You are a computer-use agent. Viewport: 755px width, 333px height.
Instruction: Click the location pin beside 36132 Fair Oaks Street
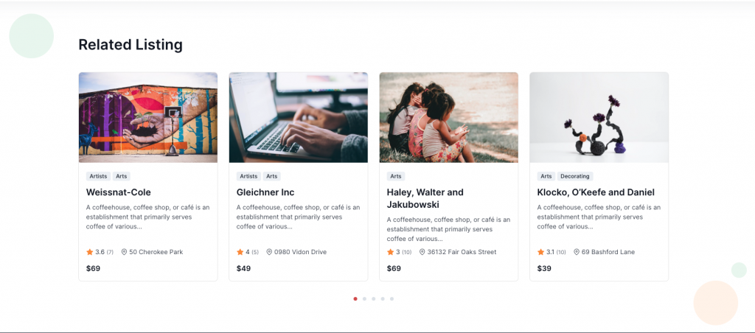click(x=422, y=252)
